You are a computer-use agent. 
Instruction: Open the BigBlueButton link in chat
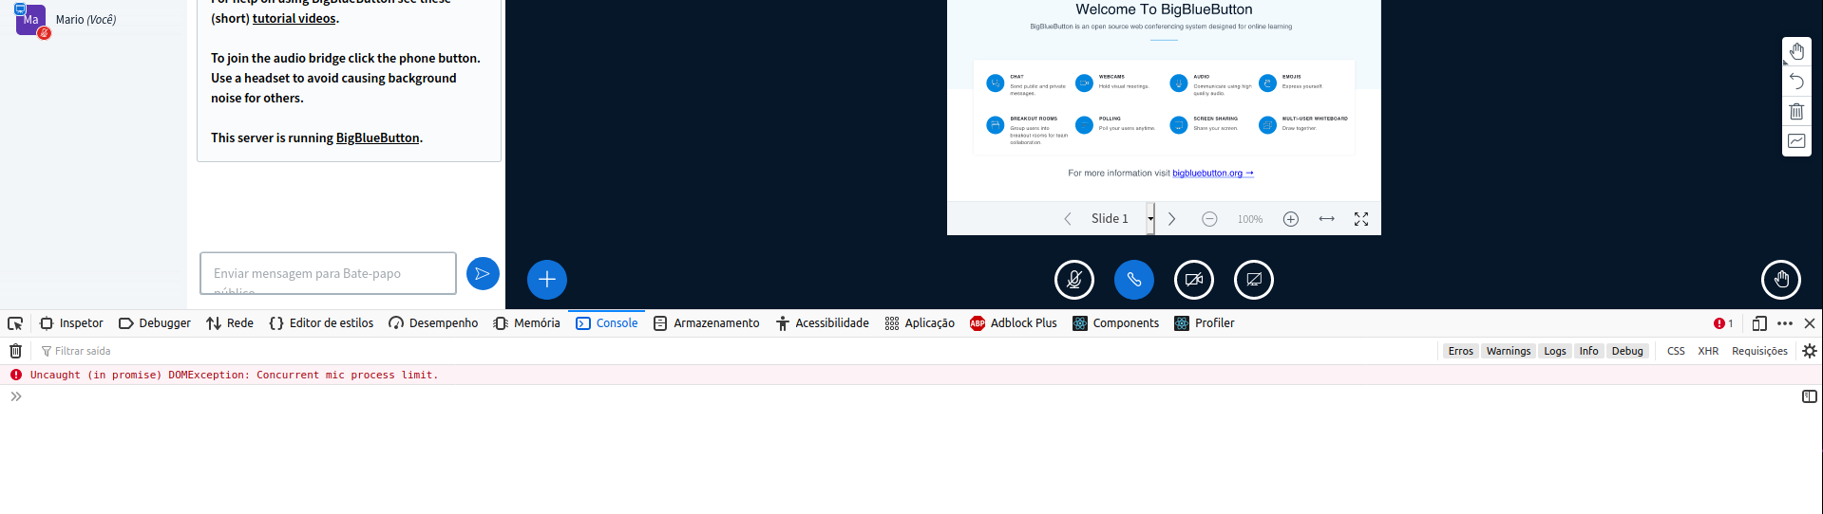377,138
